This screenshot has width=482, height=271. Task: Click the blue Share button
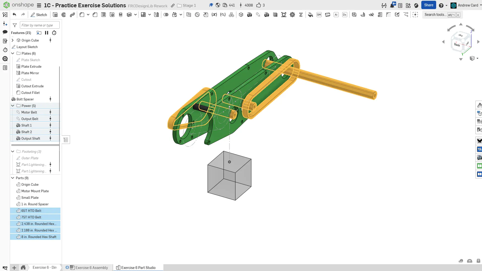429,5
